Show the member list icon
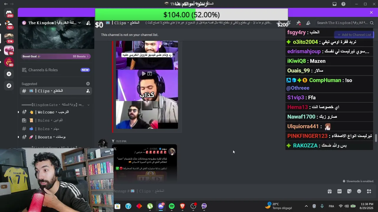The height and width of the screenshot is (212, 378). point(308,23)
